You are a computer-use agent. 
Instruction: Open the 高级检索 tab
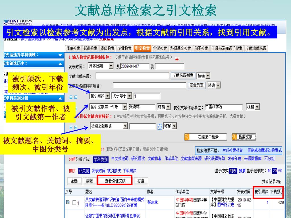point(107,48)
